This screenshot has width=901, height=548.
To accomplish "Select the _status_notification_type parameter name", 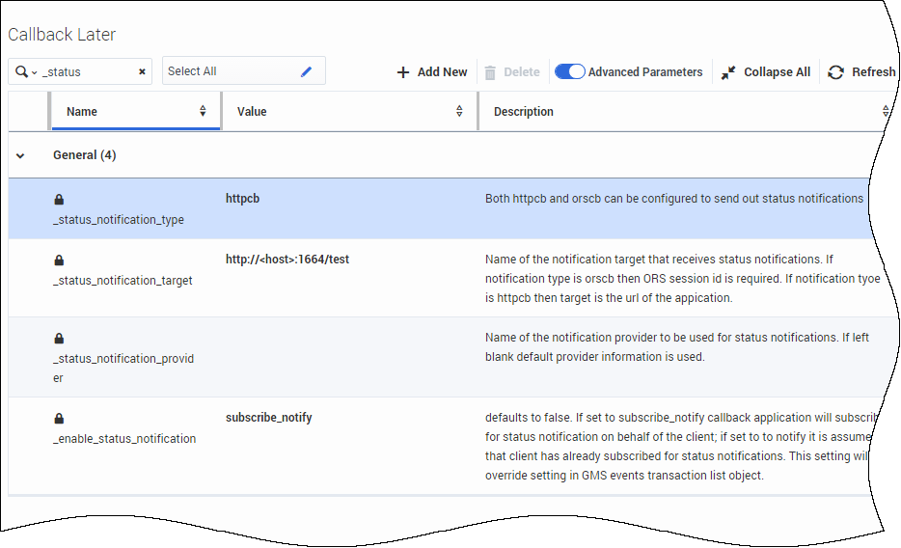I will pyautogui.click(x=119, y=220).
